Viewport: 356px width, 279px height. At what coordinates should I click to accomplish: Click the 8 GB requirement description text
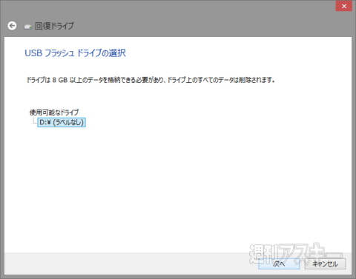point(151,80)
